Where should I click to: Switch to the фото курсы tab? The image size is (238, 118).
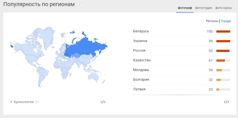coord(223,8)
